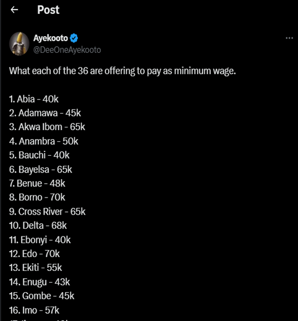Click the blue verified badge next to Ayekooto
Screen dimensions: 298x321
[74, 38]
